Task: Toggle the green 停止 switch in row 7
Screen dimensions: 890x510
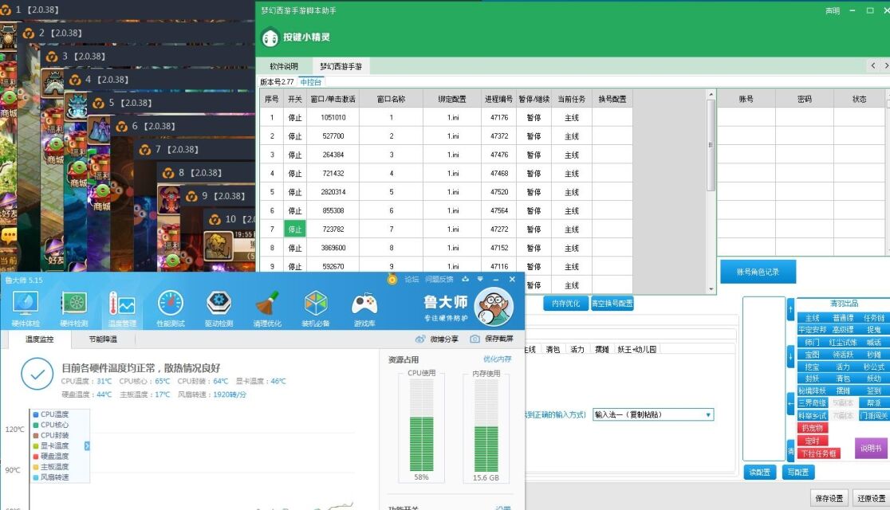Action: pyautogui.click(x=294, y=229)
